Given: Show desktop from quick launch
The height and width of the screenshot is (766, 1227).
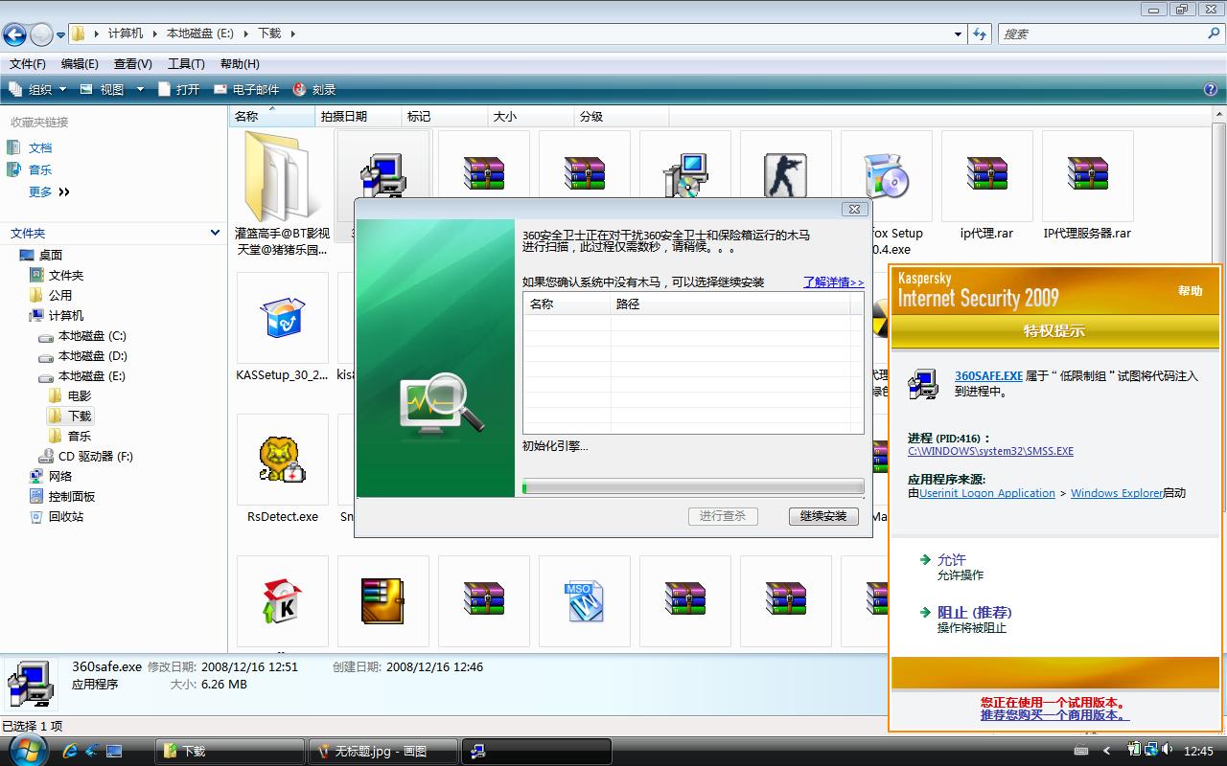Looking at the screenshot, I should [x=114, y=751].
